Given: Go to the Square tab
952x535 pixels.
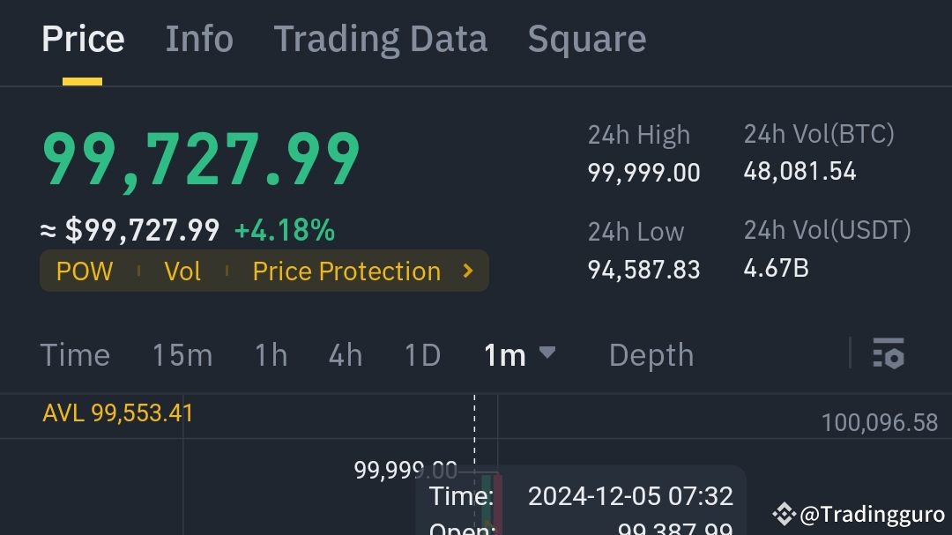Looking at the screenshot, I should 586,40.
